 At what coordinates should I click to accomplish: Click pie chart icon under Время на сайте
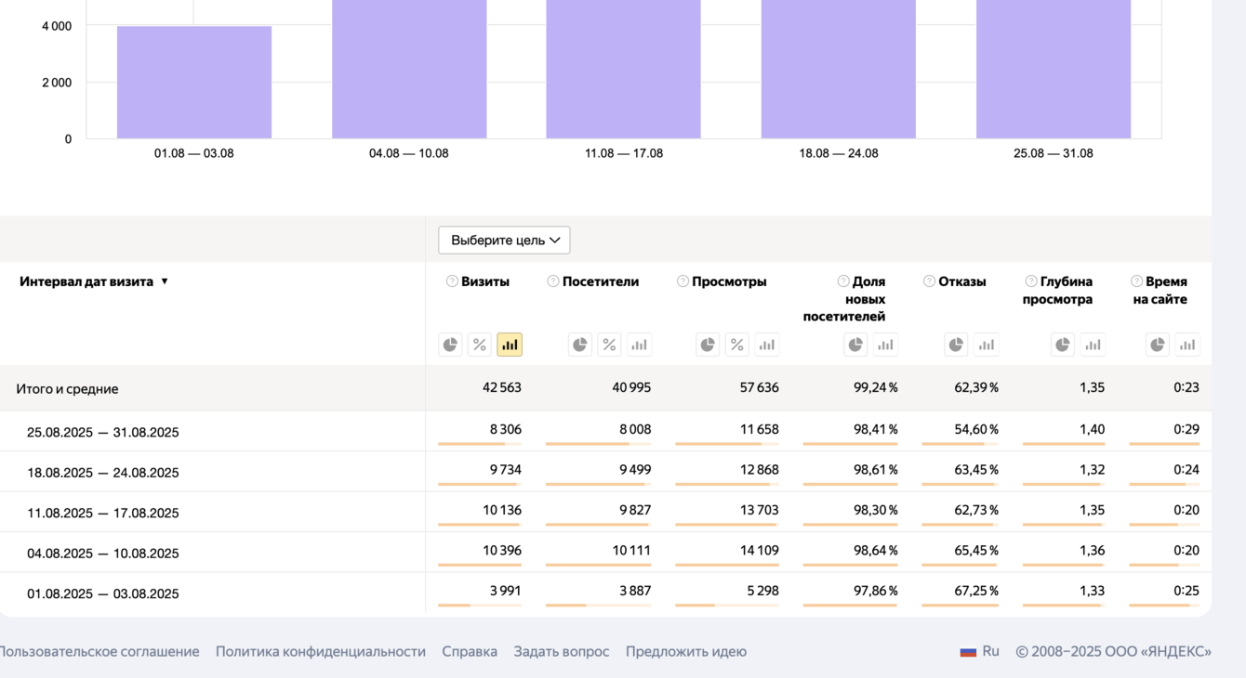coord(1158,345)
